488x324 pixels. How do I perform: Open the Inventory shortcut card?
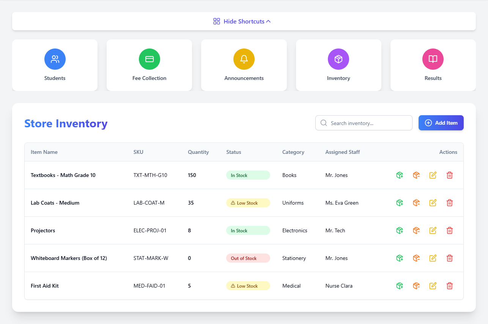(338, 65)
